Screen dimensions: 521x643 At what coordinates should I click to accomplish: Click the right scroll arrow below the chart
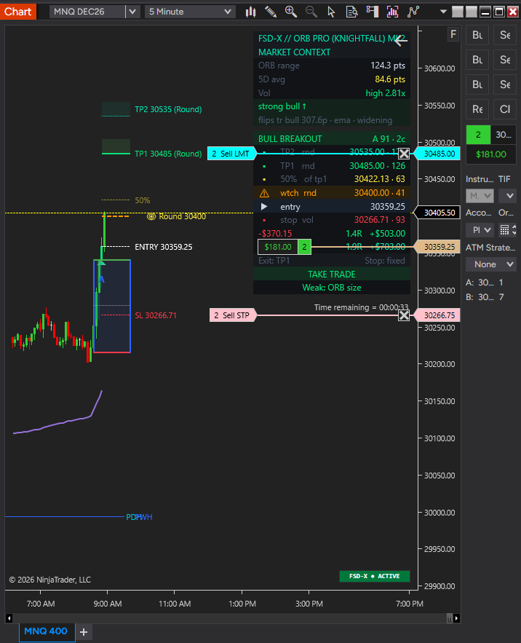(x=456, y=618)
